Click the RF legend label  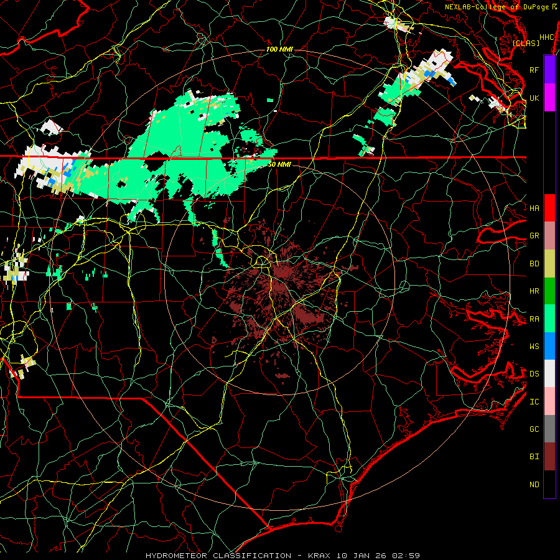534,70
